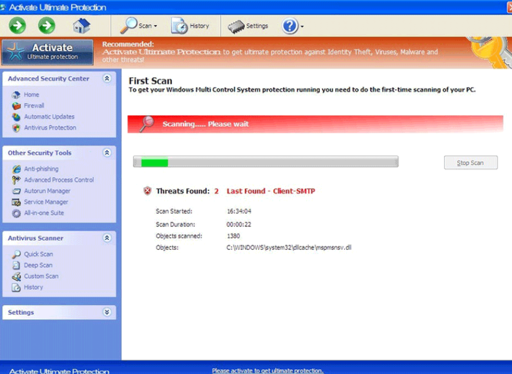Click the Autorun Manager icon
The width and height of the screenshot is (512, 374).
tap(16, 191)
